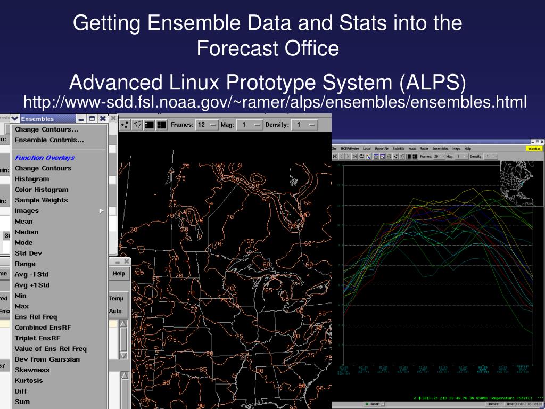Step back one frame in time-series window
545x409 pixels.
coord(342,157)
